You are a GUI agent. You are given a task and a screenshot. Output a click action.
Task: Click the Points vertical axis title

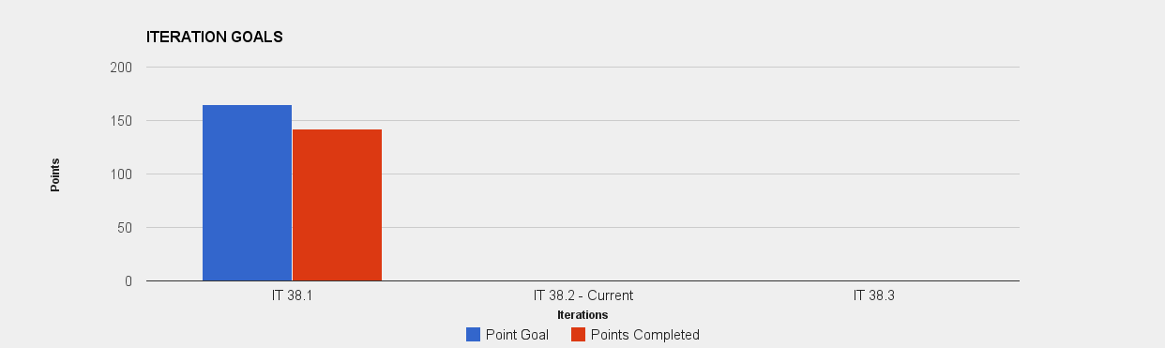(55, 174)
